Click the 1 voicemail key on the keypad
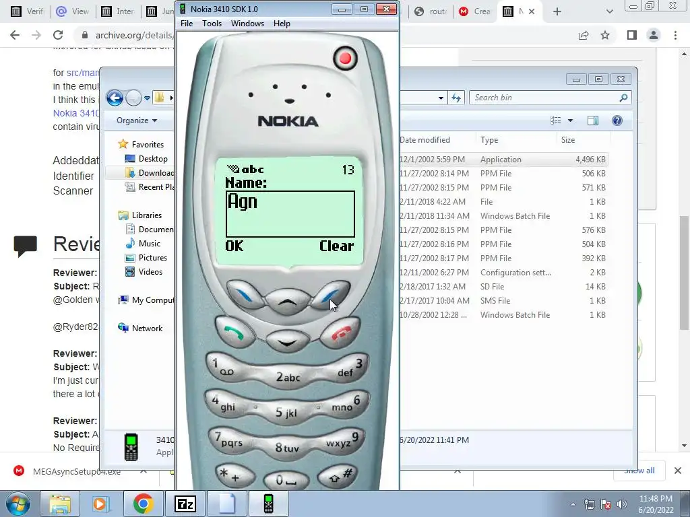The width and height of the screenshot is (690, 517). point(224,368)
